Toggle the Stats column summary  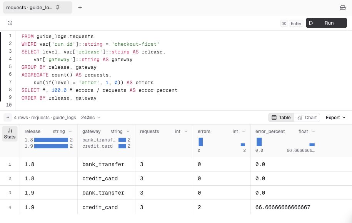coord(10,134)
